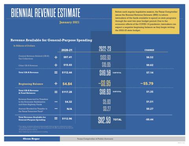This screenshot has width=189, height=146.
Task: Select the "$112.96" value
Action: pyautogui.click(x=67, y=118)
